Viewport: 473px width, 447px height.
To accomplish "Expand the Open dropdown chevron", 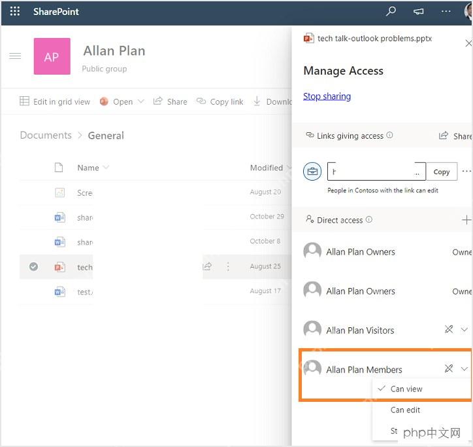I will pyautogui.click(x=140, y=101).
